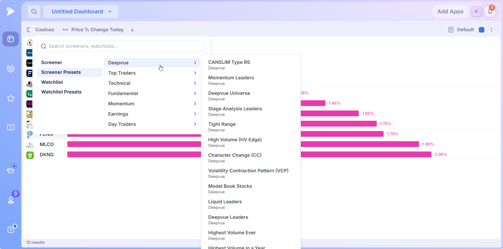Screen dimensions: 503x249
Task: Expand the Technical submenu
Action: tap(152, 83)
